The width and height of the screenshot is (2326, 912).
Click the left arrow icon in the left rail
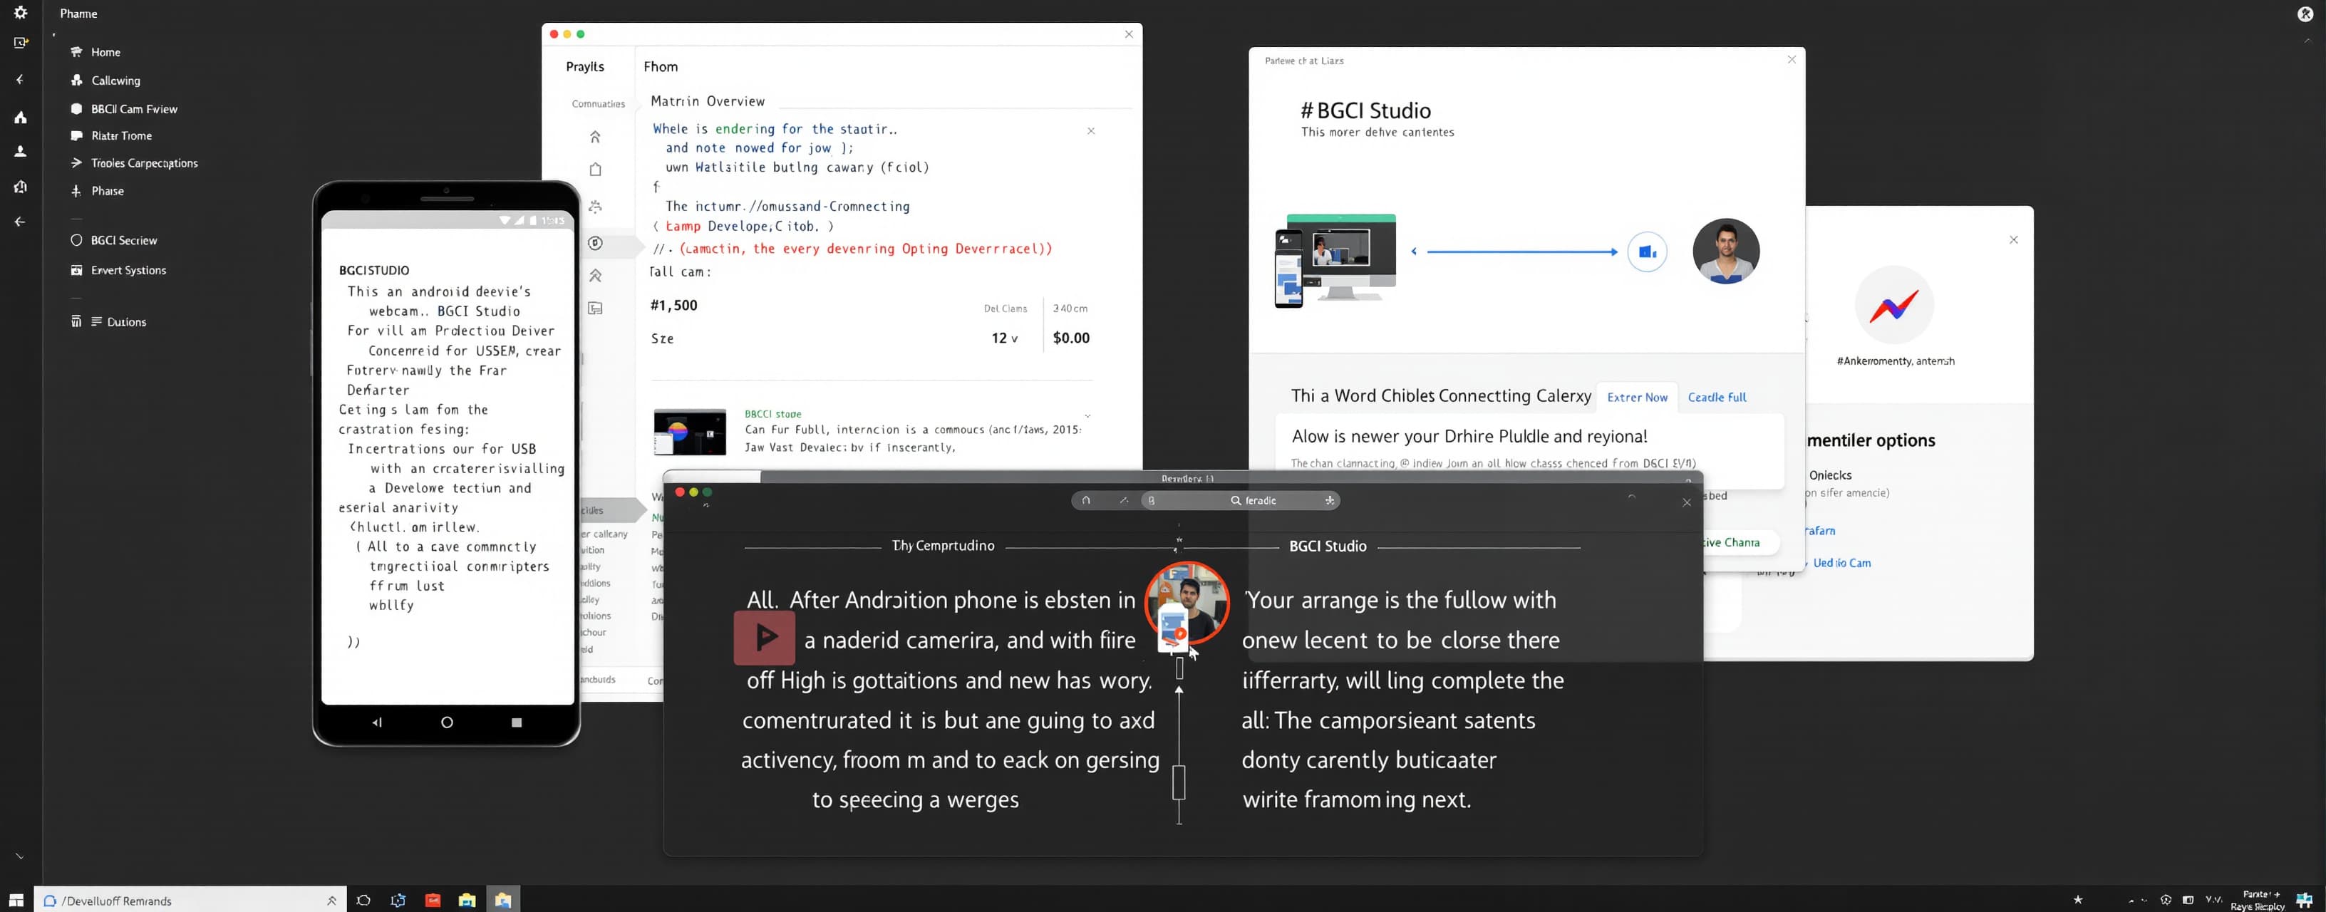[20, 222]
